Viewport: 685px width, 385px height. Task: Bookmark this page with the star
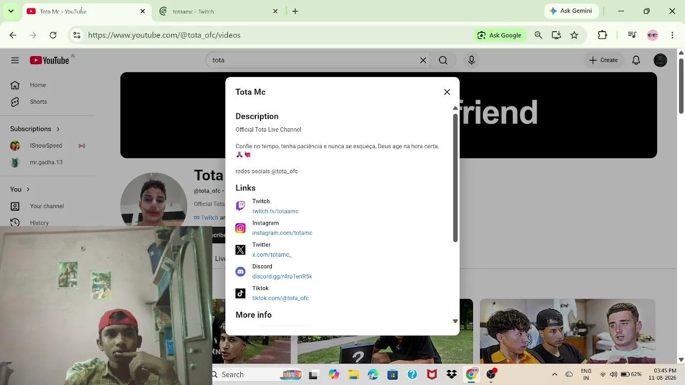point(574,35)
